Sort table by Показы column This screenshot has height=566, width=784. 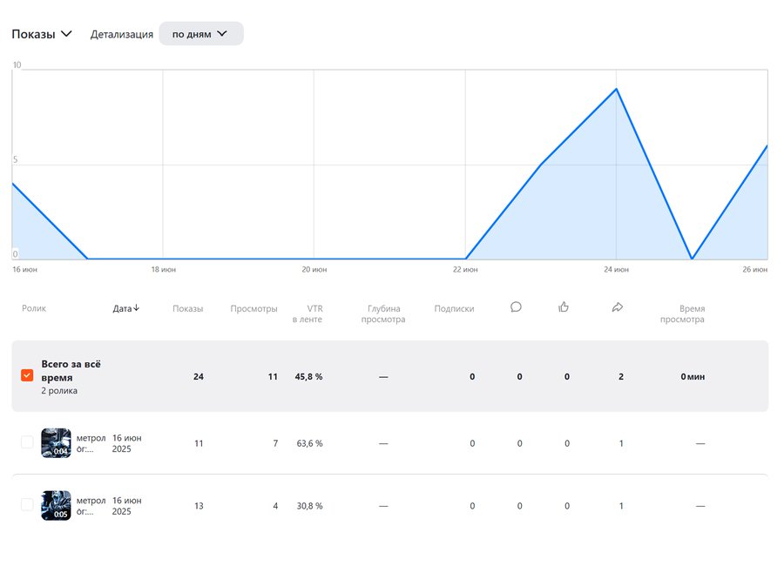point(187,308)
